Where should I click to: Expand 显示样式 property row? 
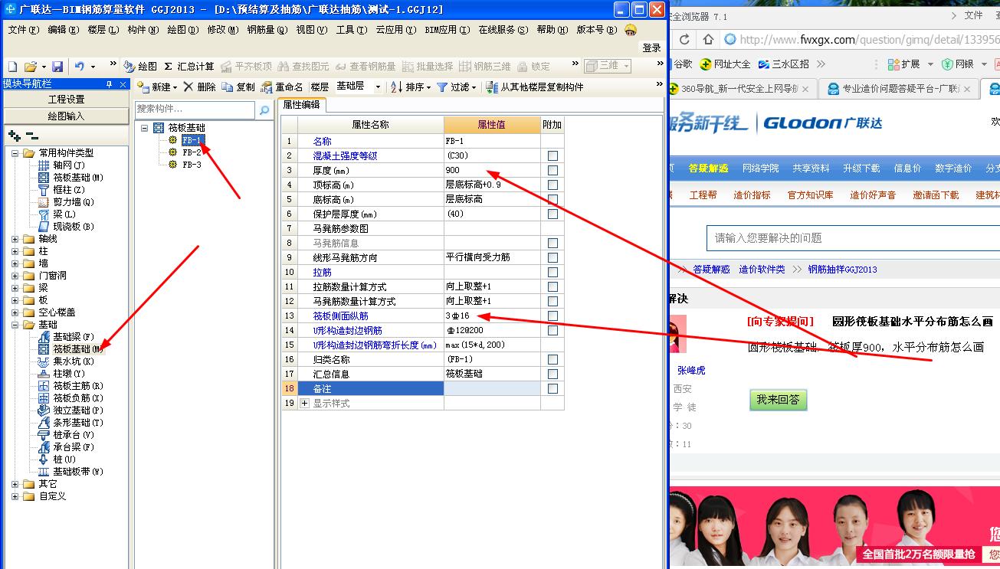(x=304, y=403)
